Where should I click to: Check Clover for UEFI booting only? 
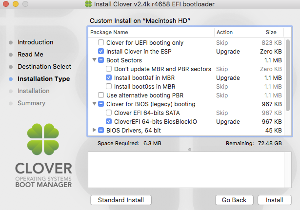point(101,42)
